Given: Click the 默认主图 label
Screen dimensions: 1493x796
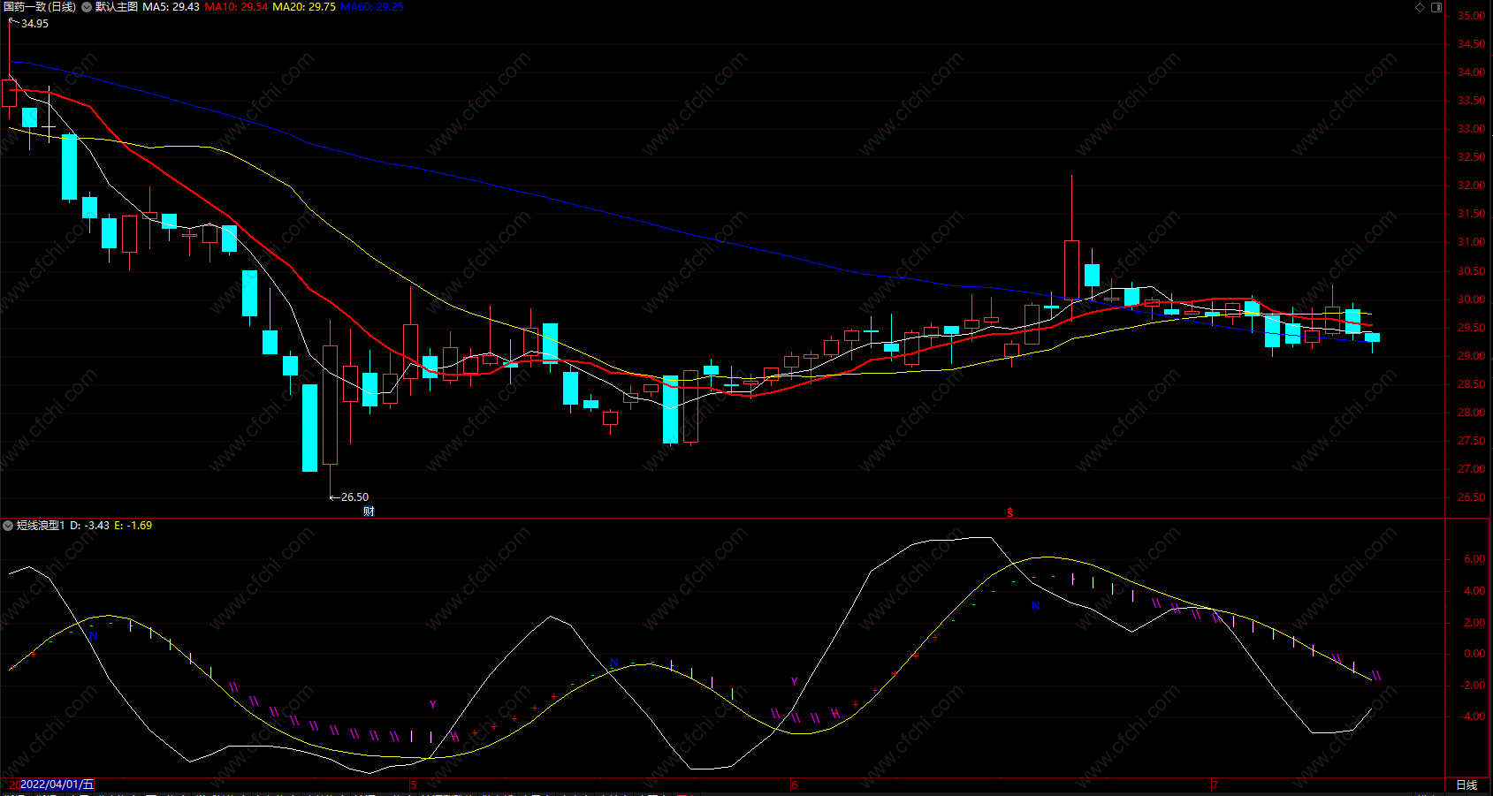Looking at the screenshot, I should (117, 7).
